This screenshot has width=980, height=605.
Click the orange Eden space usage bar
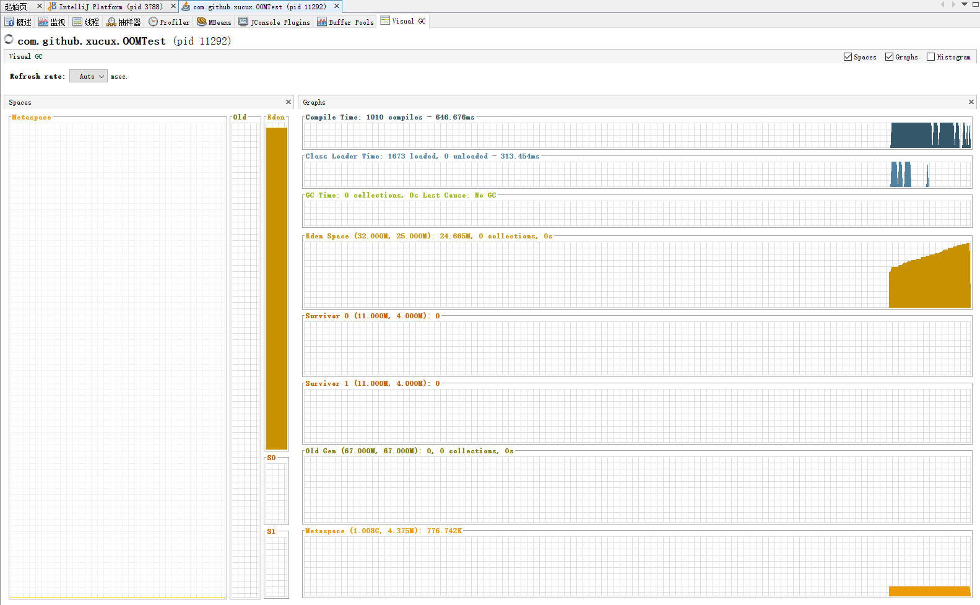click(276, 288)
